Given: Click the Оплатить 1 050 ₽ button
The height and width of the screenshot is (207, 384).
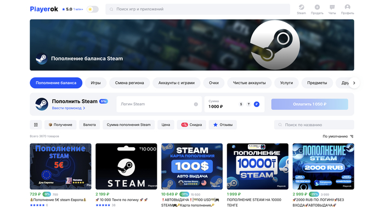Looking at the screenshot, I should pos(309,104).
